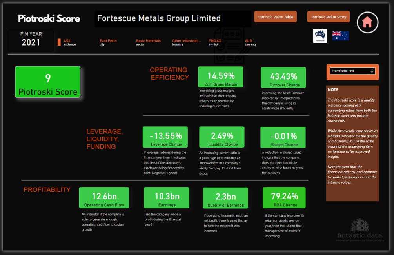The height and width of the screenshot is (255, 394).
Task: Select the 10.3bn Earnings card
Action: (167, 197)
